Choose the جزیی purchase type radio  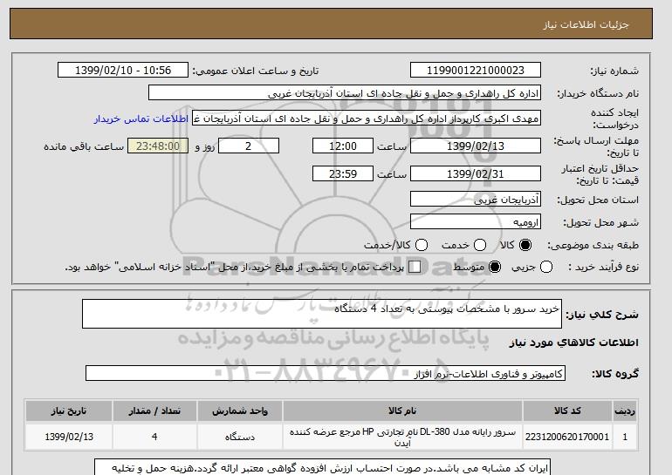point(546,267)
